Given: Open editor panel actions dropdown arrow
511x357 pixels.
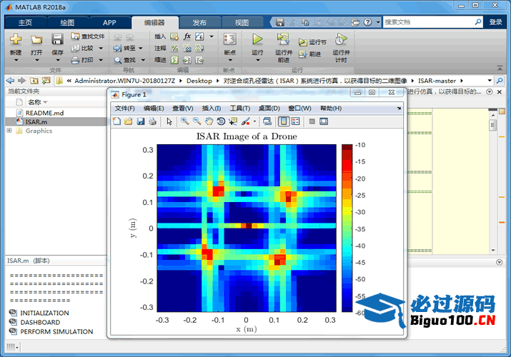Looking at the screenshot, I should pyautogui.click(x=489, y=92).
